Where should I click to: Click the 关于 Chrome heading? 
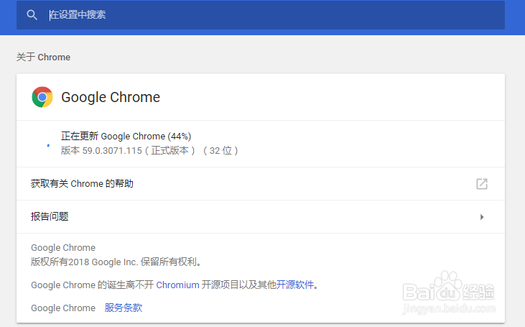click(x=44, y=57)
